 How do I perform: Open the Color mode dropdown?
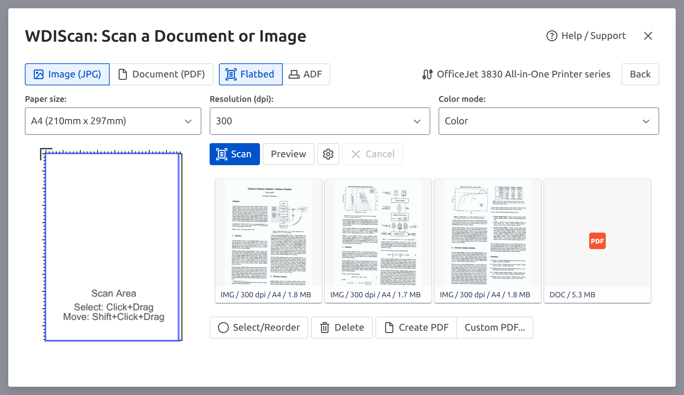point(548,121)
